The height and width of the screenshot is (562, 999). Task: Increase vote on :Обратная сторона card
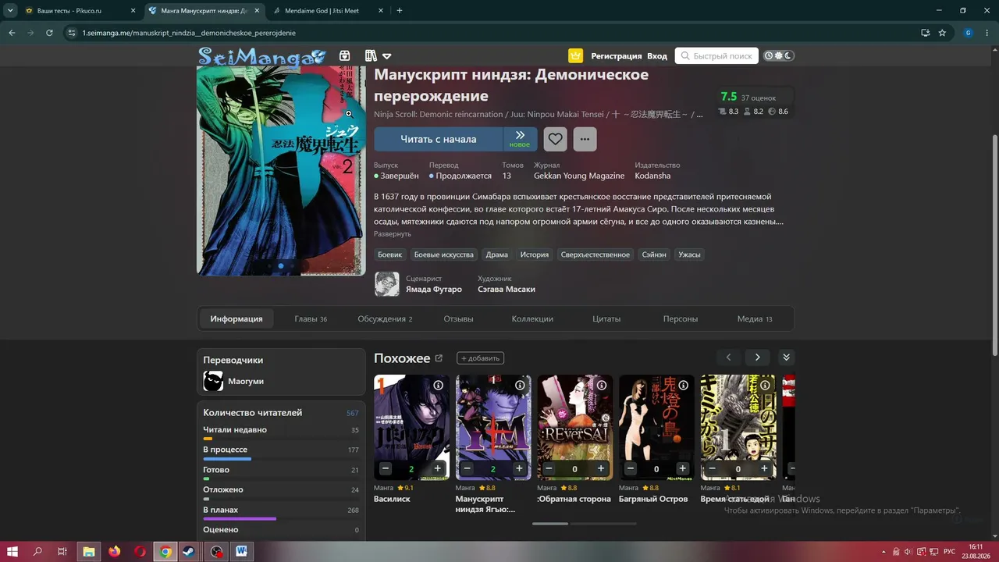601,468
